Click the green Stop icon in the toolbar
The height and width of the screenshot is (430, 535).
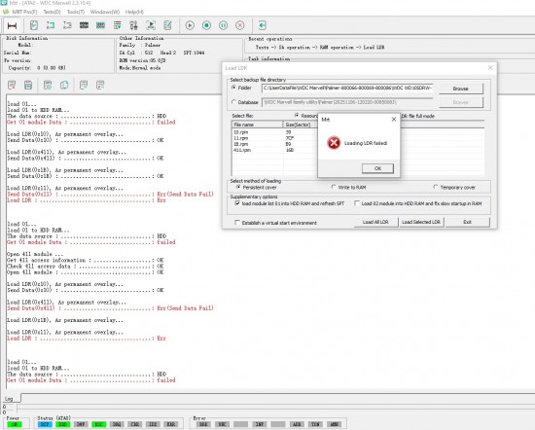point(206,25)
